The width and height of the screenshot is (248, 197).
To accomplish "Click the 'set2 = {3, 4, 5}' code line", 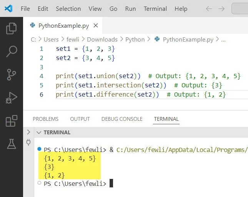I will point(85,58).
